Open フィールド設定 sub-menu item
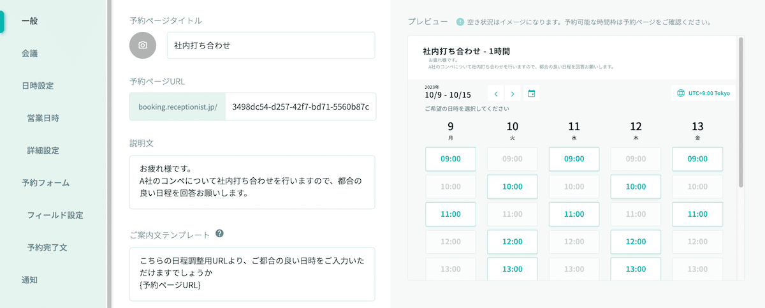 coord(55,215)
